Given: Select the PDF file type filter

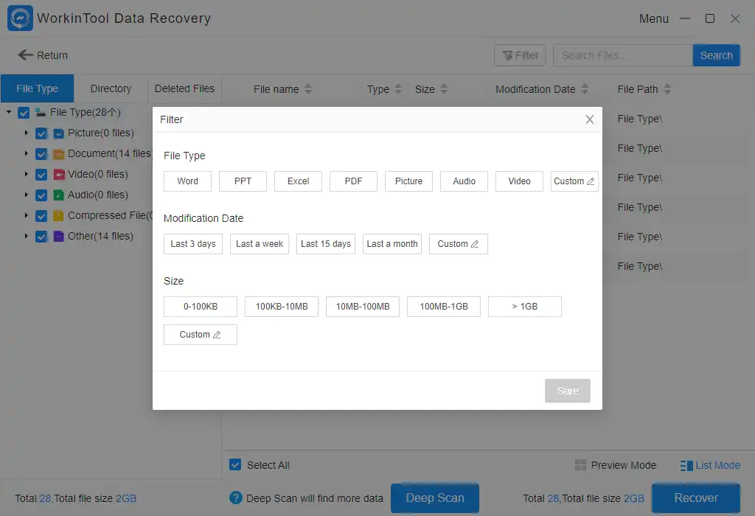Looking at the screenshot, I should pyautogui.click(x=353, y=181).
